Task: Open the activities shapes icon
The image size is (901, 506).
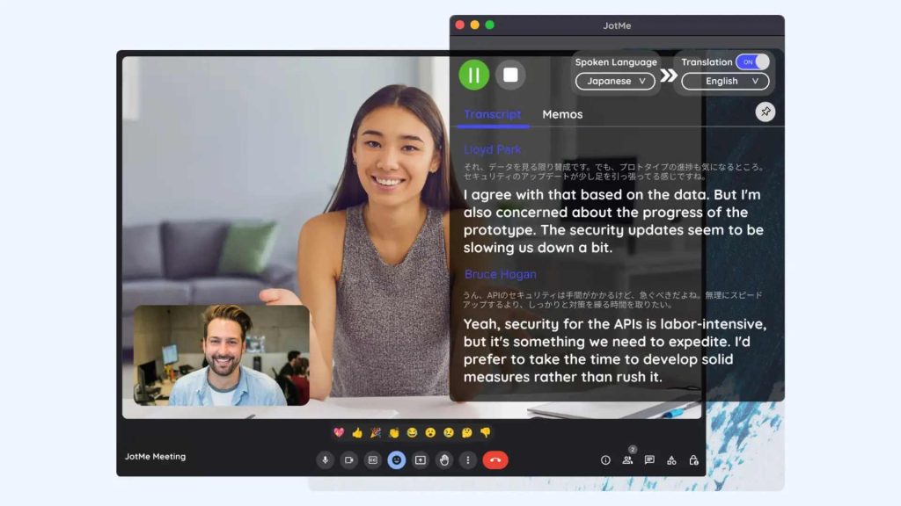Action: coord(671,460)
